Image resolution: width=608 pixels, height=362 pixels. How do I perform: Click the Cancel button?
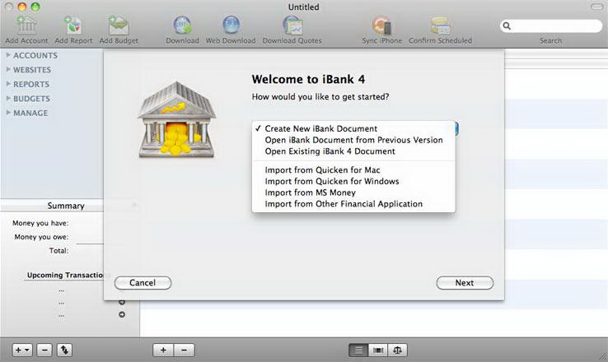[x=143, y=283]
